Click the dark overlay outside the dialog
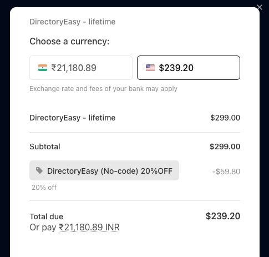The image size is (269, 257). pyautogui.click(x=5, y=129)
